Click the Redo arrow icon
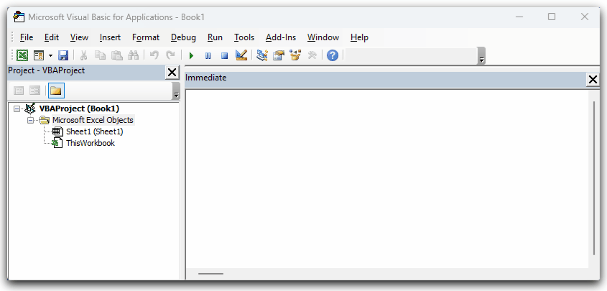Viewport: 607px width, 291px height. [170, 56]
